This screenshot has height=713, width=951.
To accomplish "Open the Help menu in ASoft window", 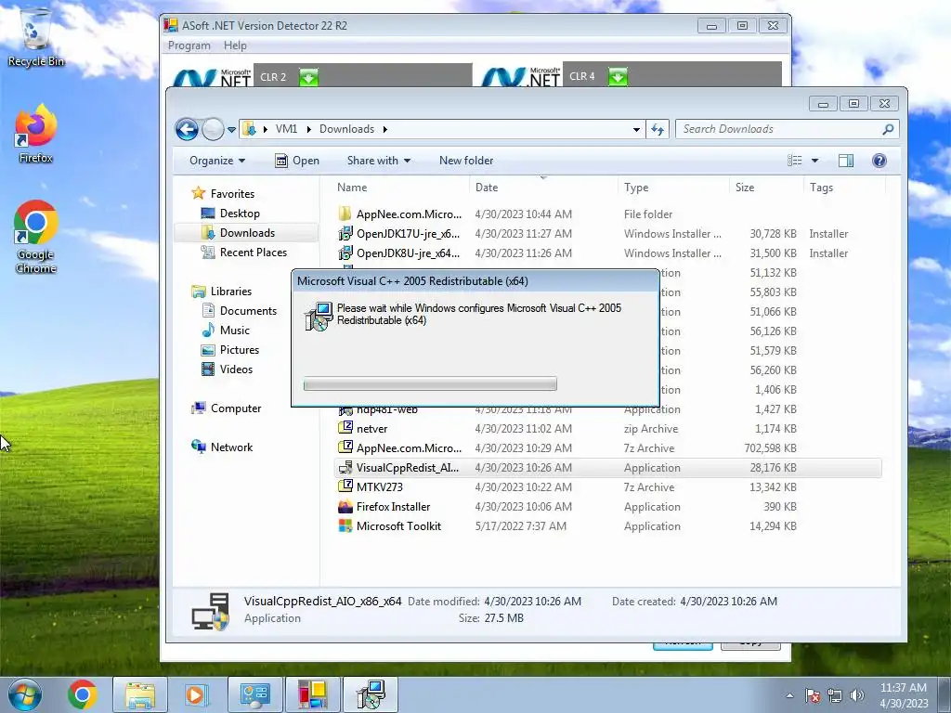I will click(x=235, y=45).
